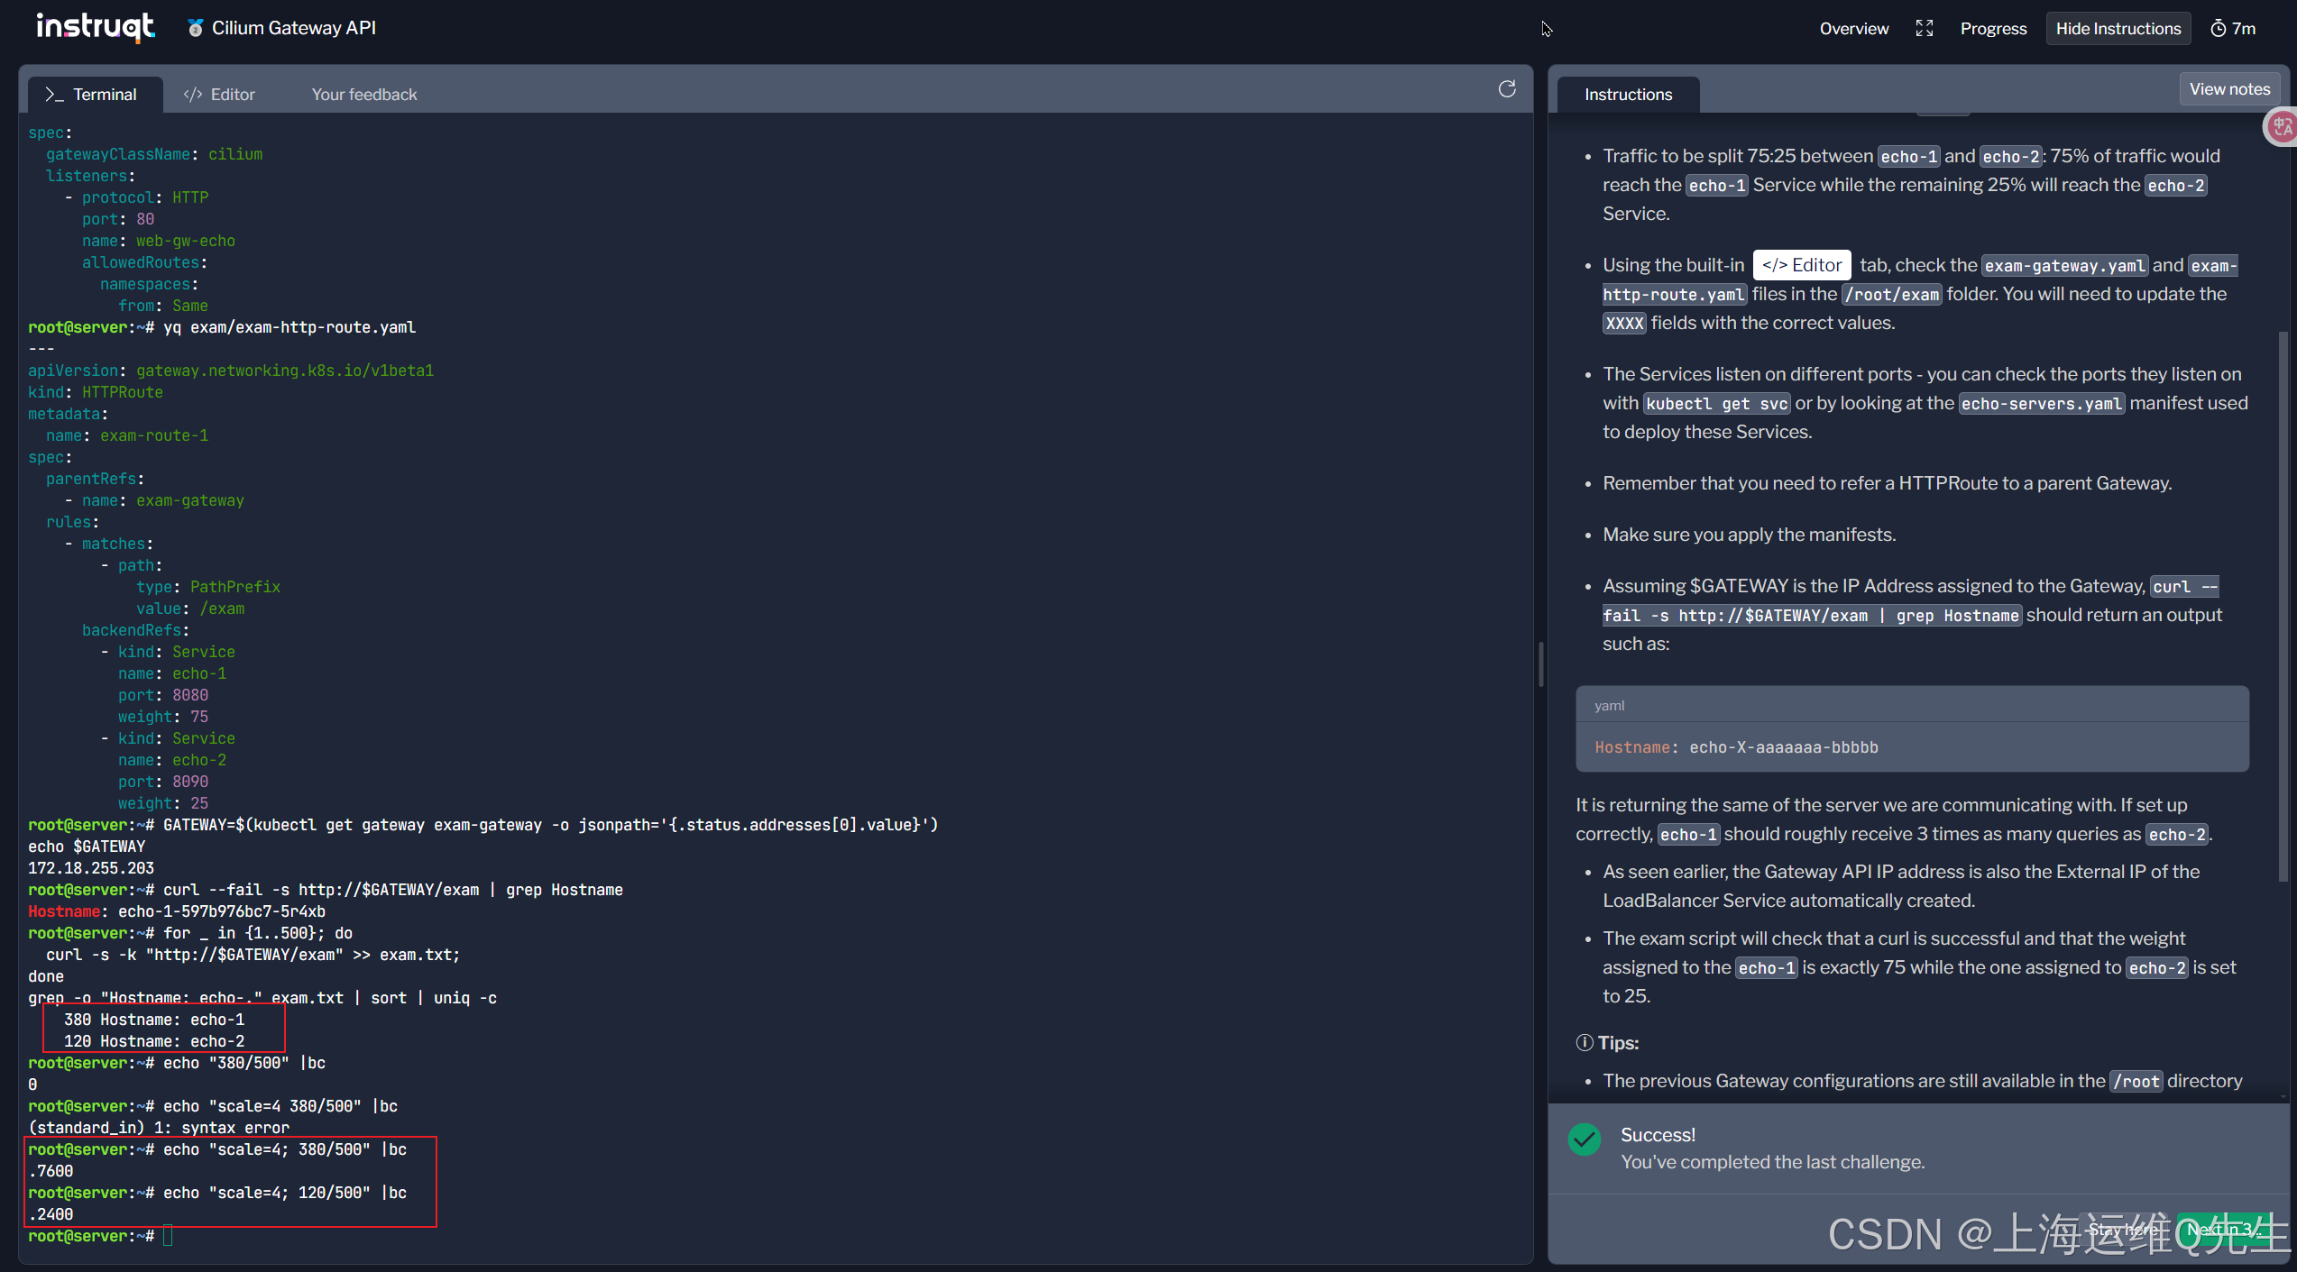The image size is (2297, 1272).
Task: Click the terminal command prompt cursor
Action: (168, 1236)
